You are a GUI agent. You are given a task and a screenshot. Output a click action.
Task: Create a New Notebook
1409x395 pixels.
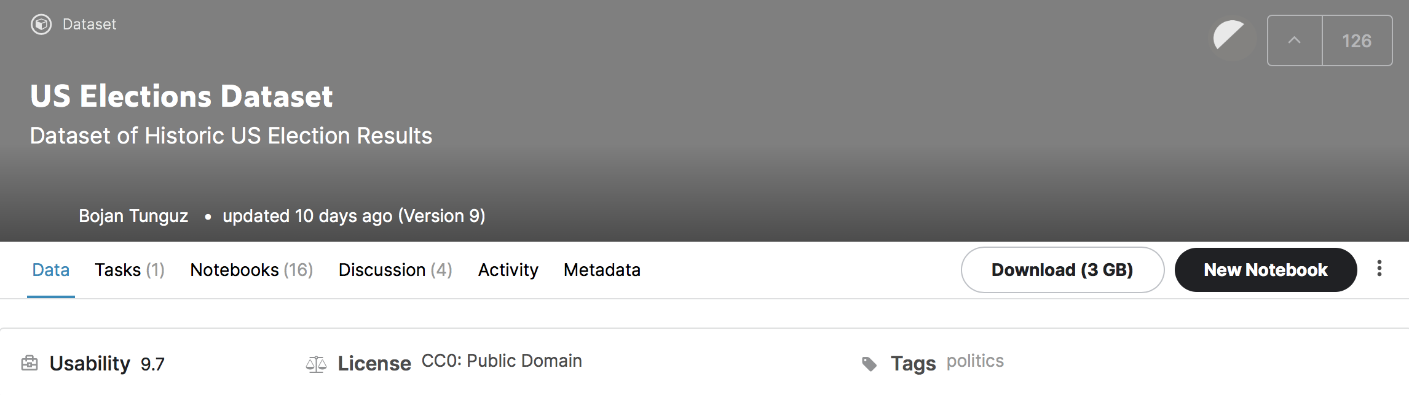[x=1265, y=270]
